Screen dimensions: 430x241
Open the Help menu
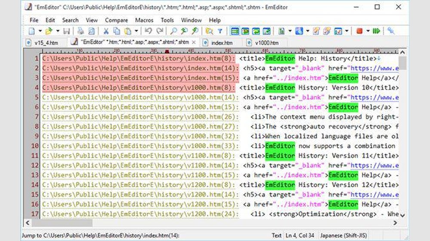coord(215,20)
